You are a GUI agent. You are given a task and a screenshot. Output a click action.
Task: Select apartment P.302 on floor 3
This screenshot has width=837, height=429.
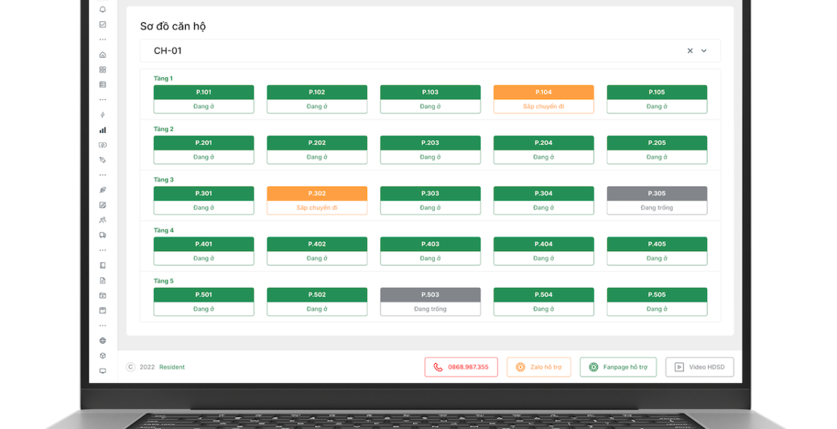point(317,200)
